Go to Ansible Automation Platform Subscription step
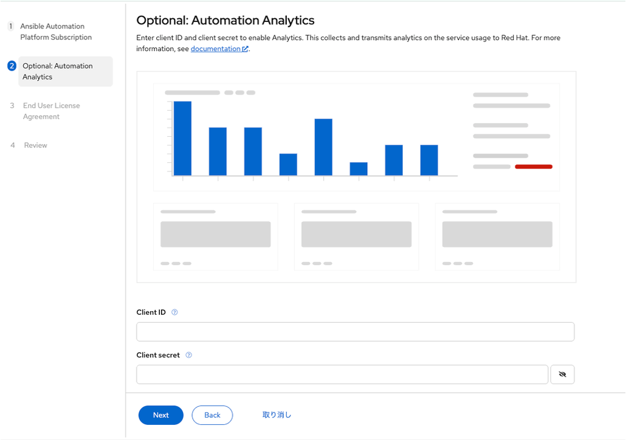 (x=56, y=32)
